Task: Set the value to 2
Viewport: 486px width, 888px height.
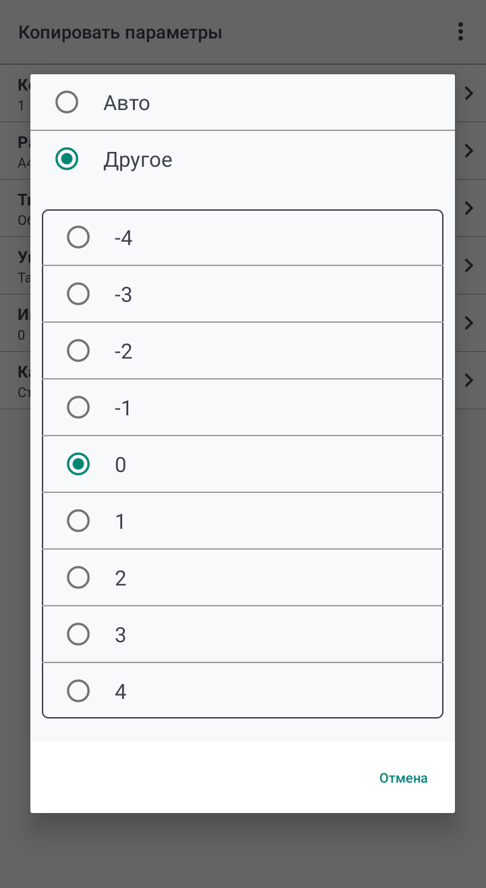Action: pyautogui.click(x=78, y=578)
